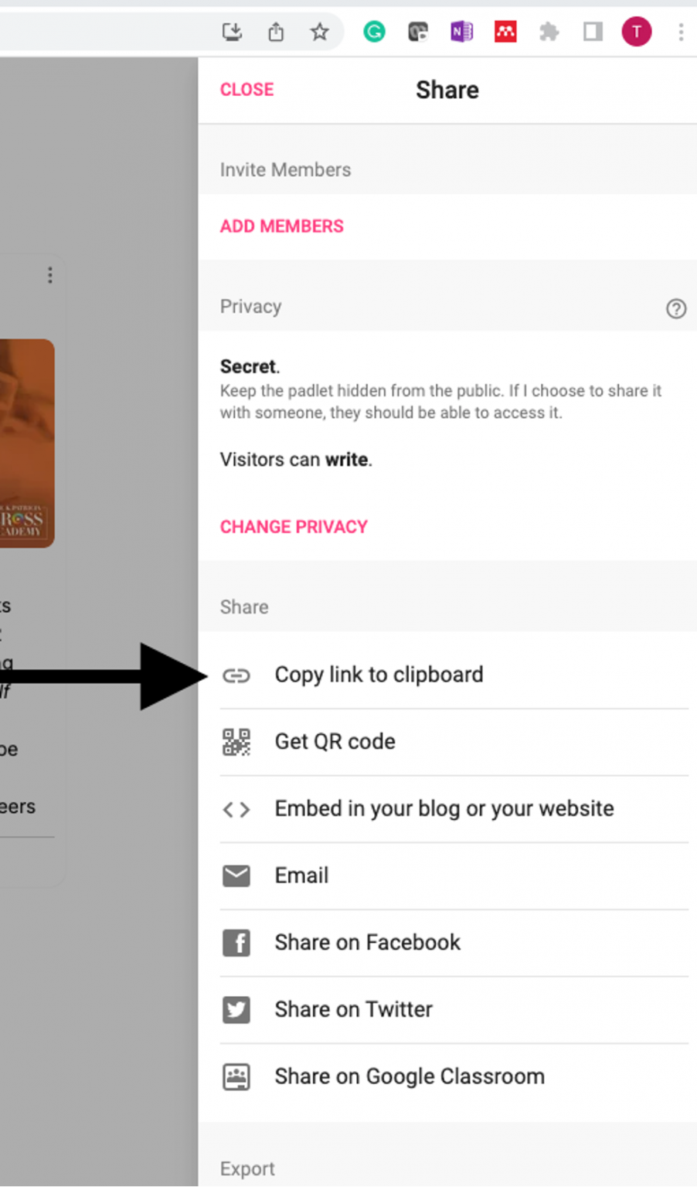Open the OneNote Web Clipper extension

pyautogui.click(x=461, y=32)
